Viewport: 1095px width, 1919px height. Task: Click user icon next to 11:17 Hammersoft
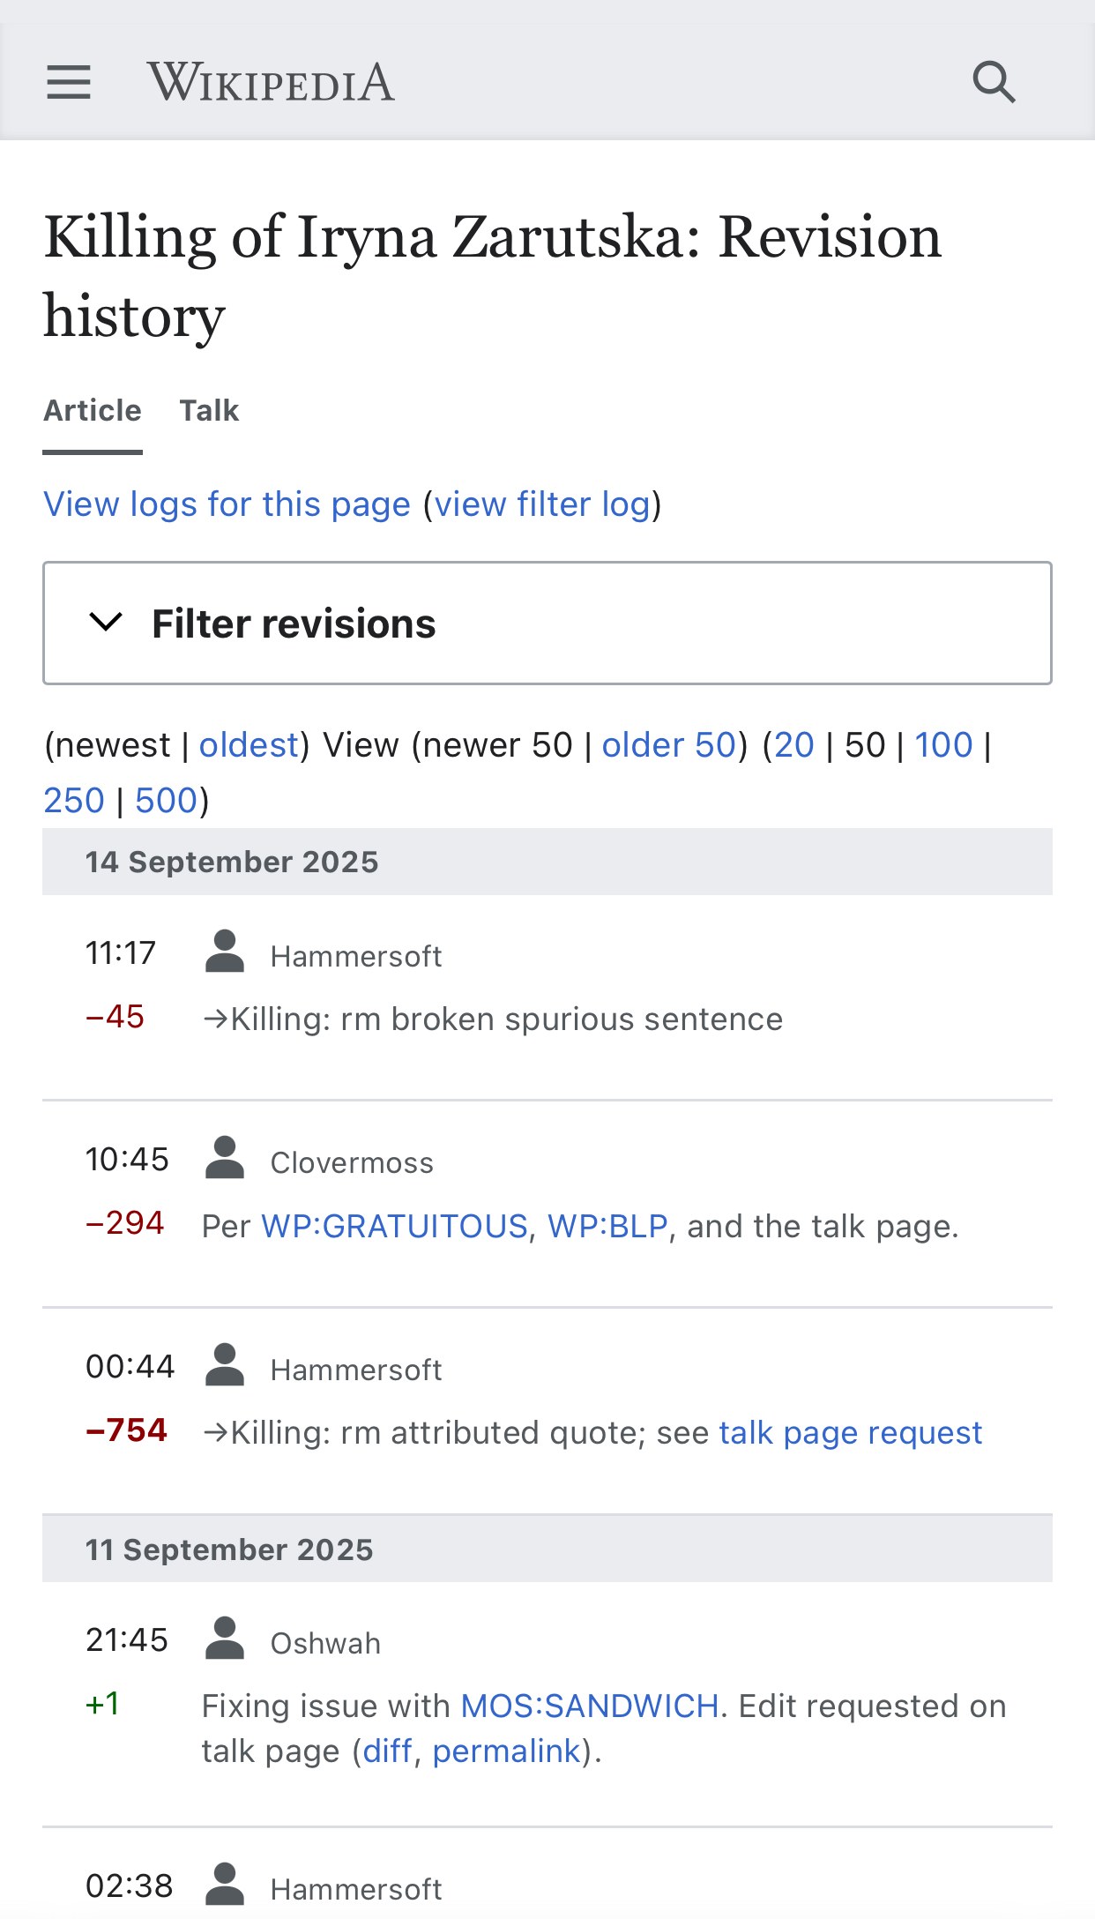tap(225, 952)
